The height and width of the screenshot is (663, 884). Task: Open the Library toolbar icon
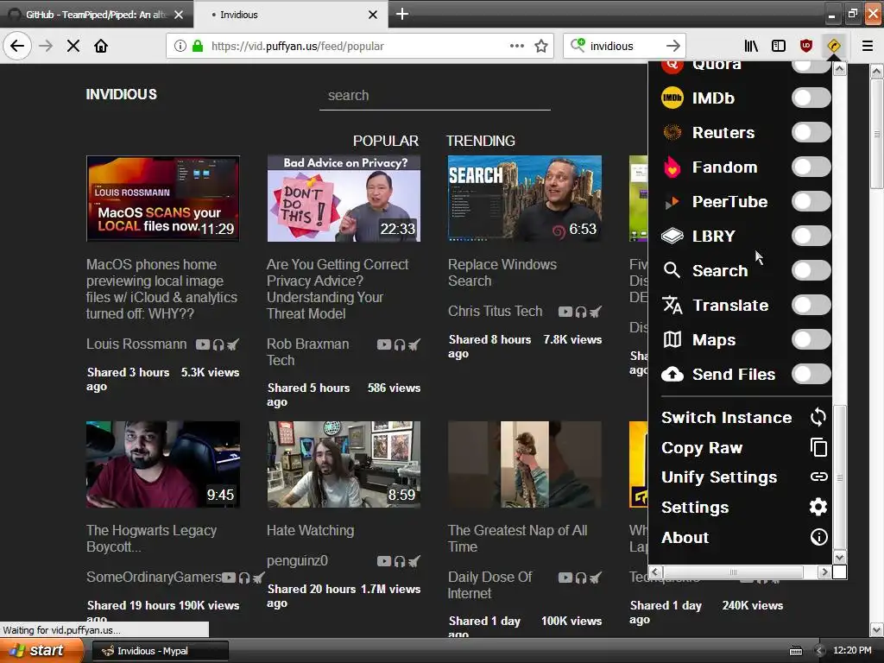tap(751, 46)
